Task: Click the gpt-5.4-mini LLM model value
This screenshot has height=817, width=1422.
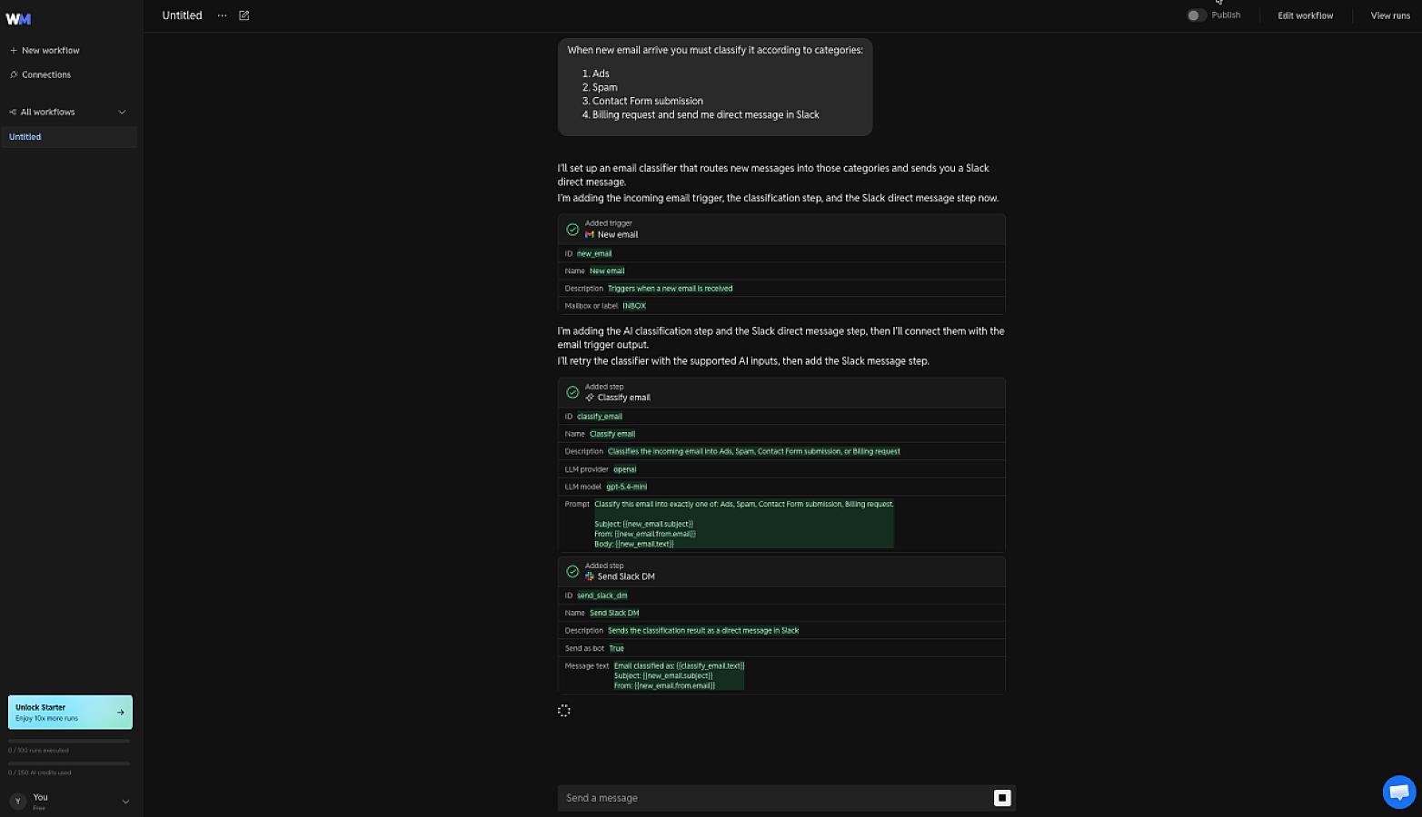Action: tap(627, 487)
